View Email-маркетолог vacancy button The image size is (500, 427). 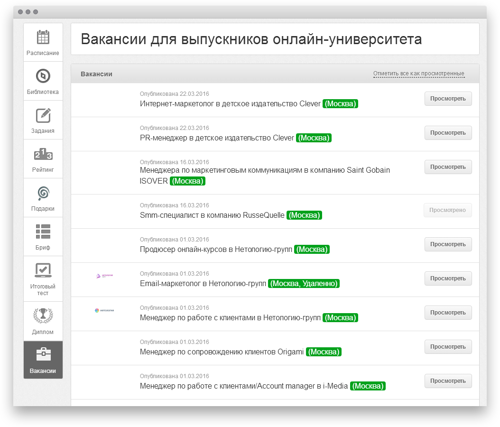(448, 278)
